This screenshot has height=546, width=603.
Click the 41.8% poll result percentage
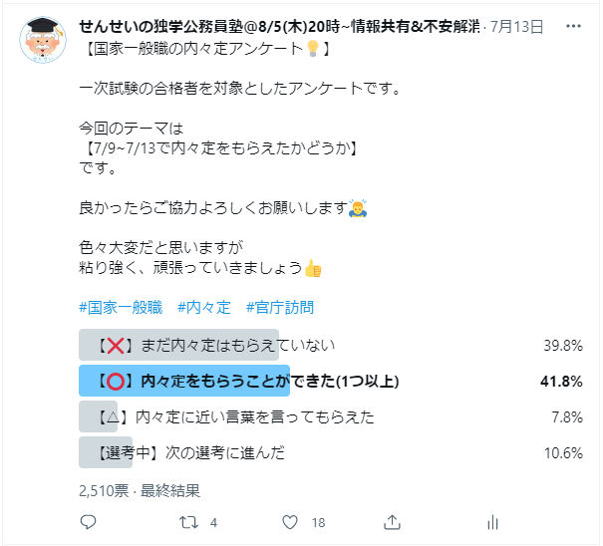(x=562, y=381)
